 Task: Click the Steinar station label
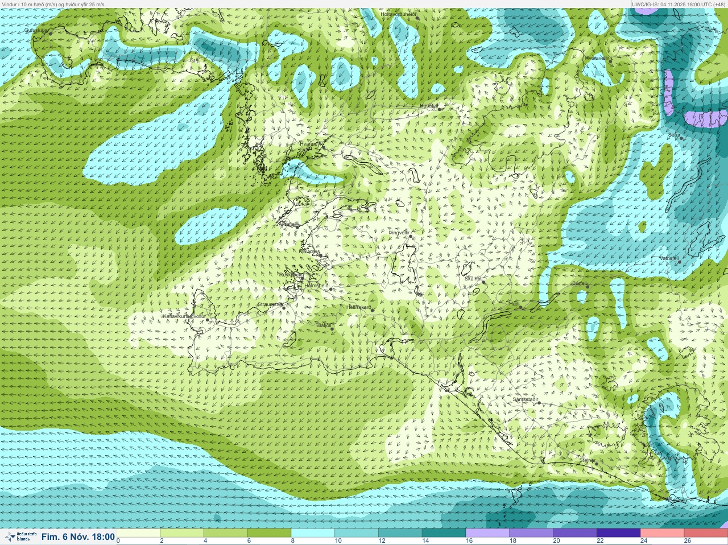click(587, 460)
